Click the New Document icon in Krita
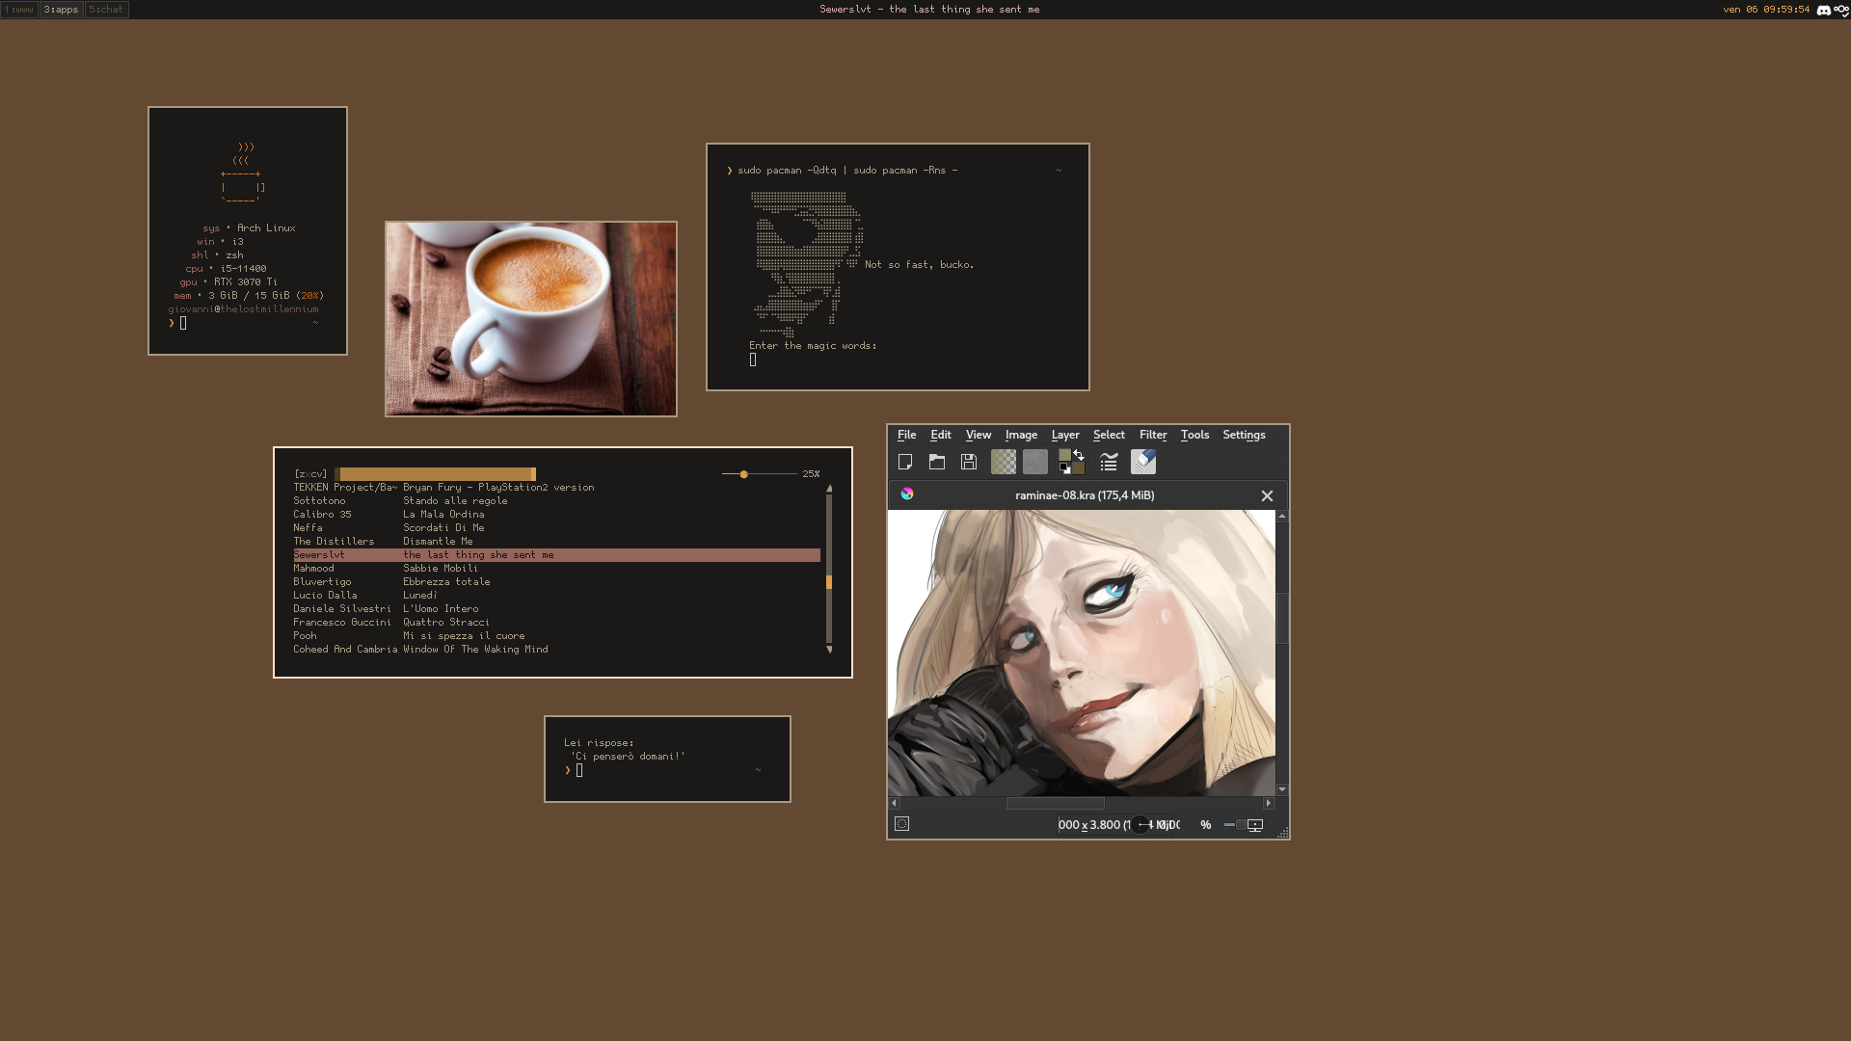Viewport: 1851px width, 1041px height. tap(905, 463)
